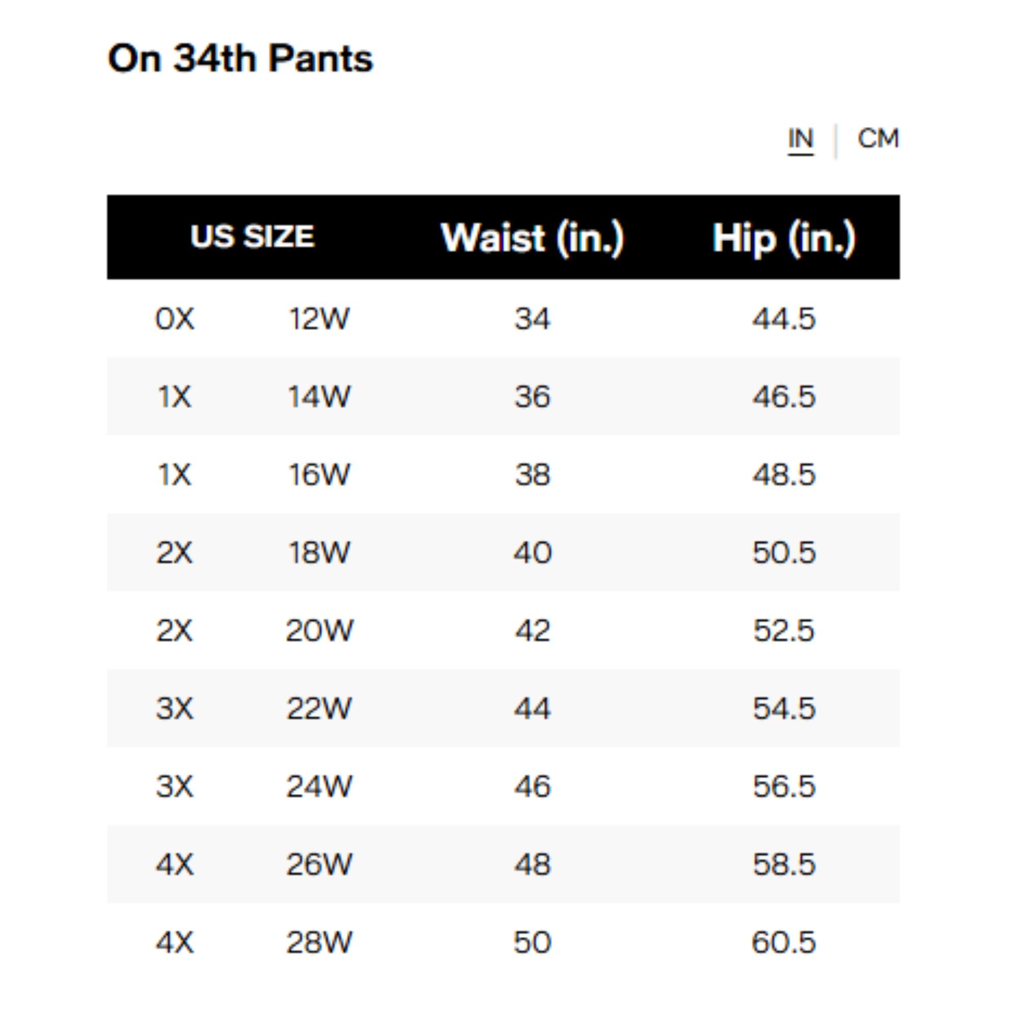Click the Waist (in.) column header

click(532, 238)
